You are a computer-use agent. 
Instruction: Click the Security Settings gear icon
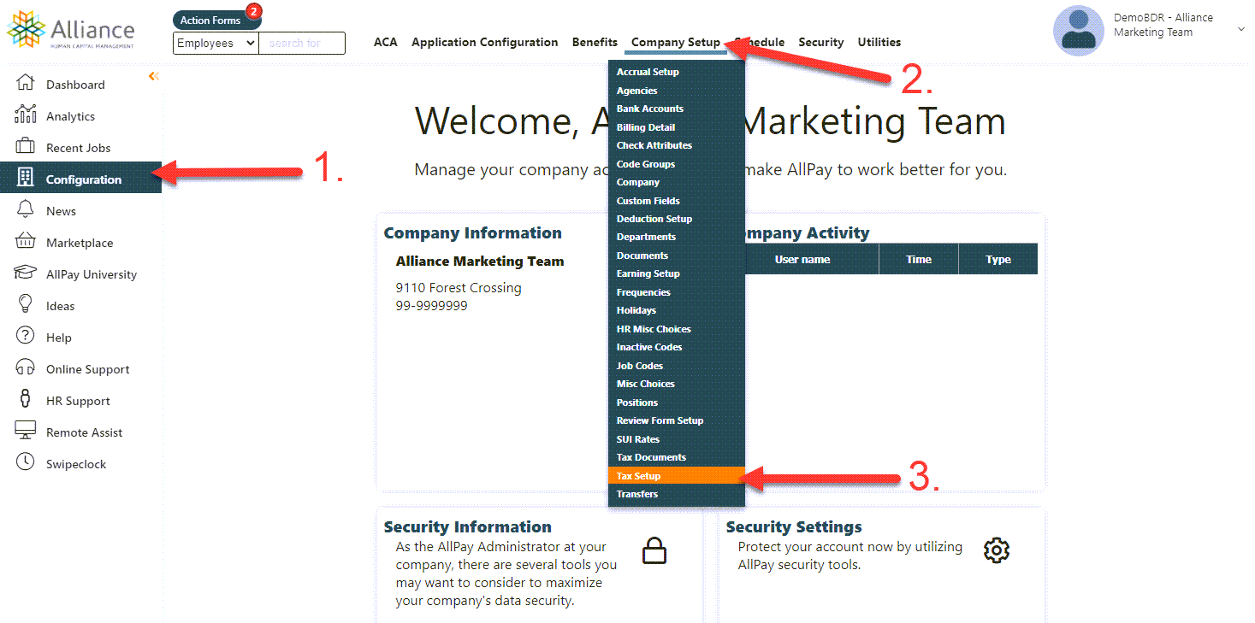997,550
